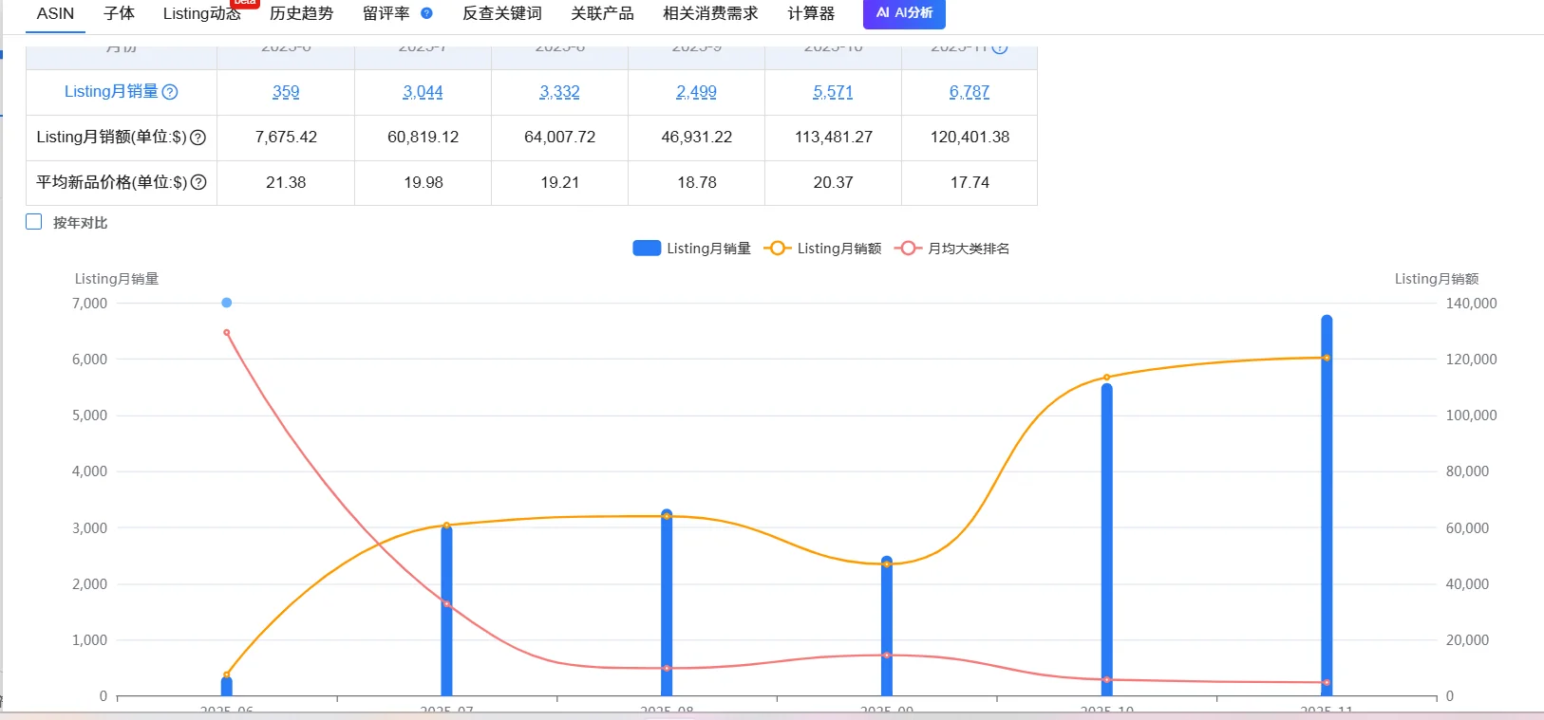This screenshot has height=720, width=1544.
Task: Select the sales amount cell 7,675.42
Action: point(286,137)
